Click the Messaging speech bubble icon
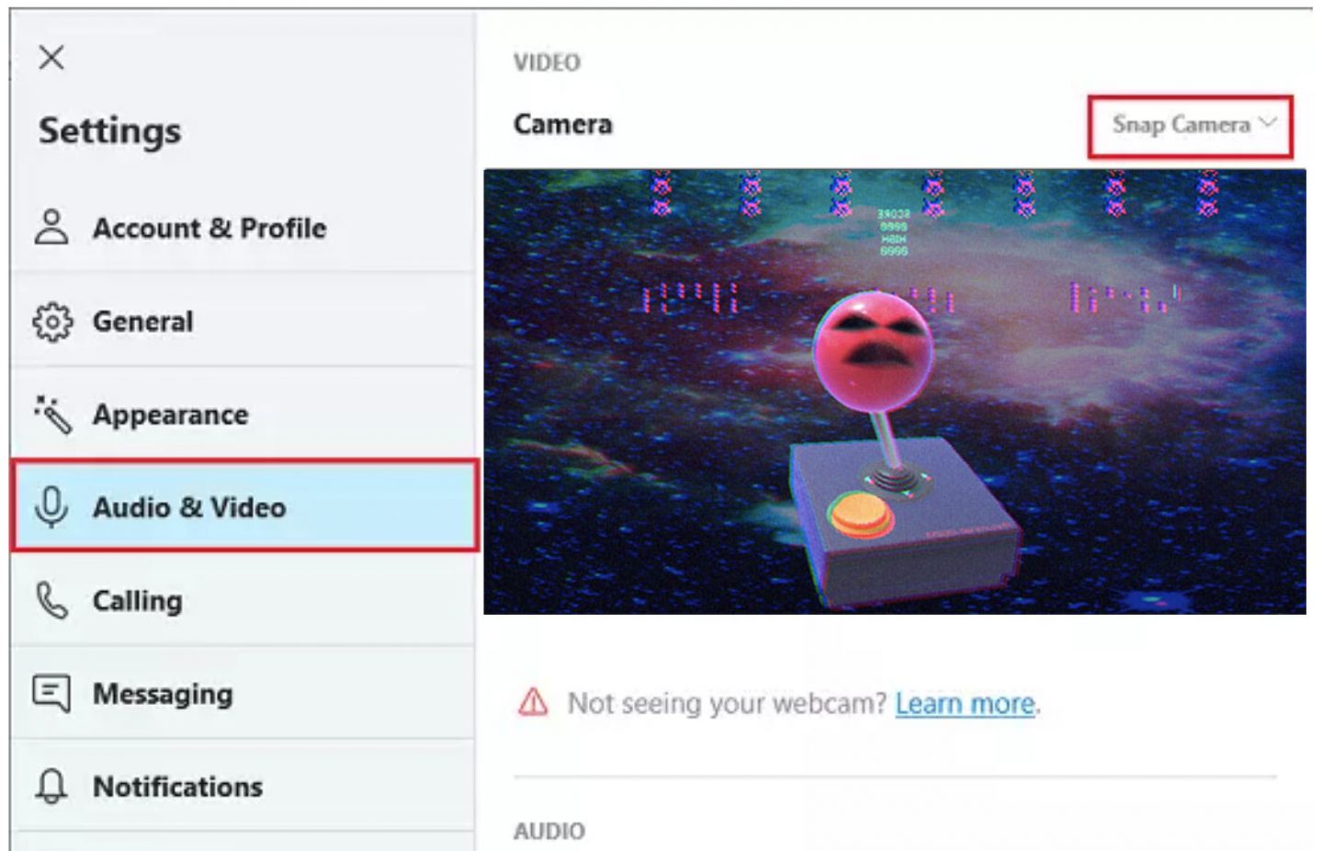The height and width of the screenshot is (851, 1323). pyautogui.click(x=51, y=693)
